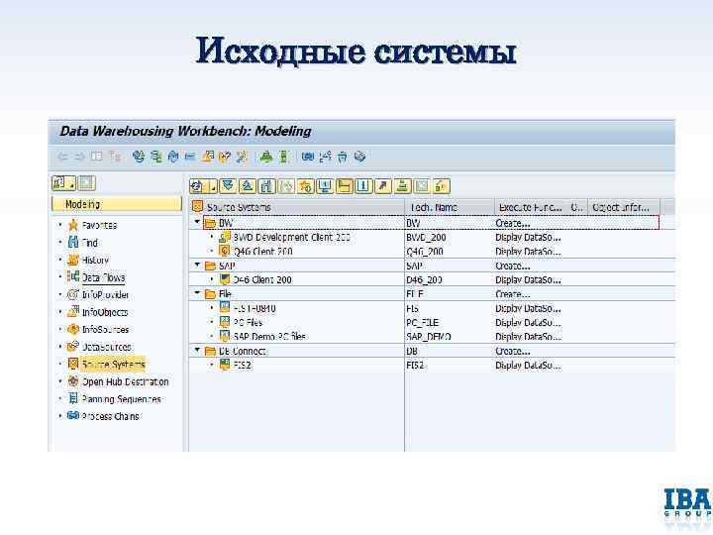Click Create... in the BW row
Image resolution: width=713 pixels, height=535 pixels.
[x=513, y=223]
